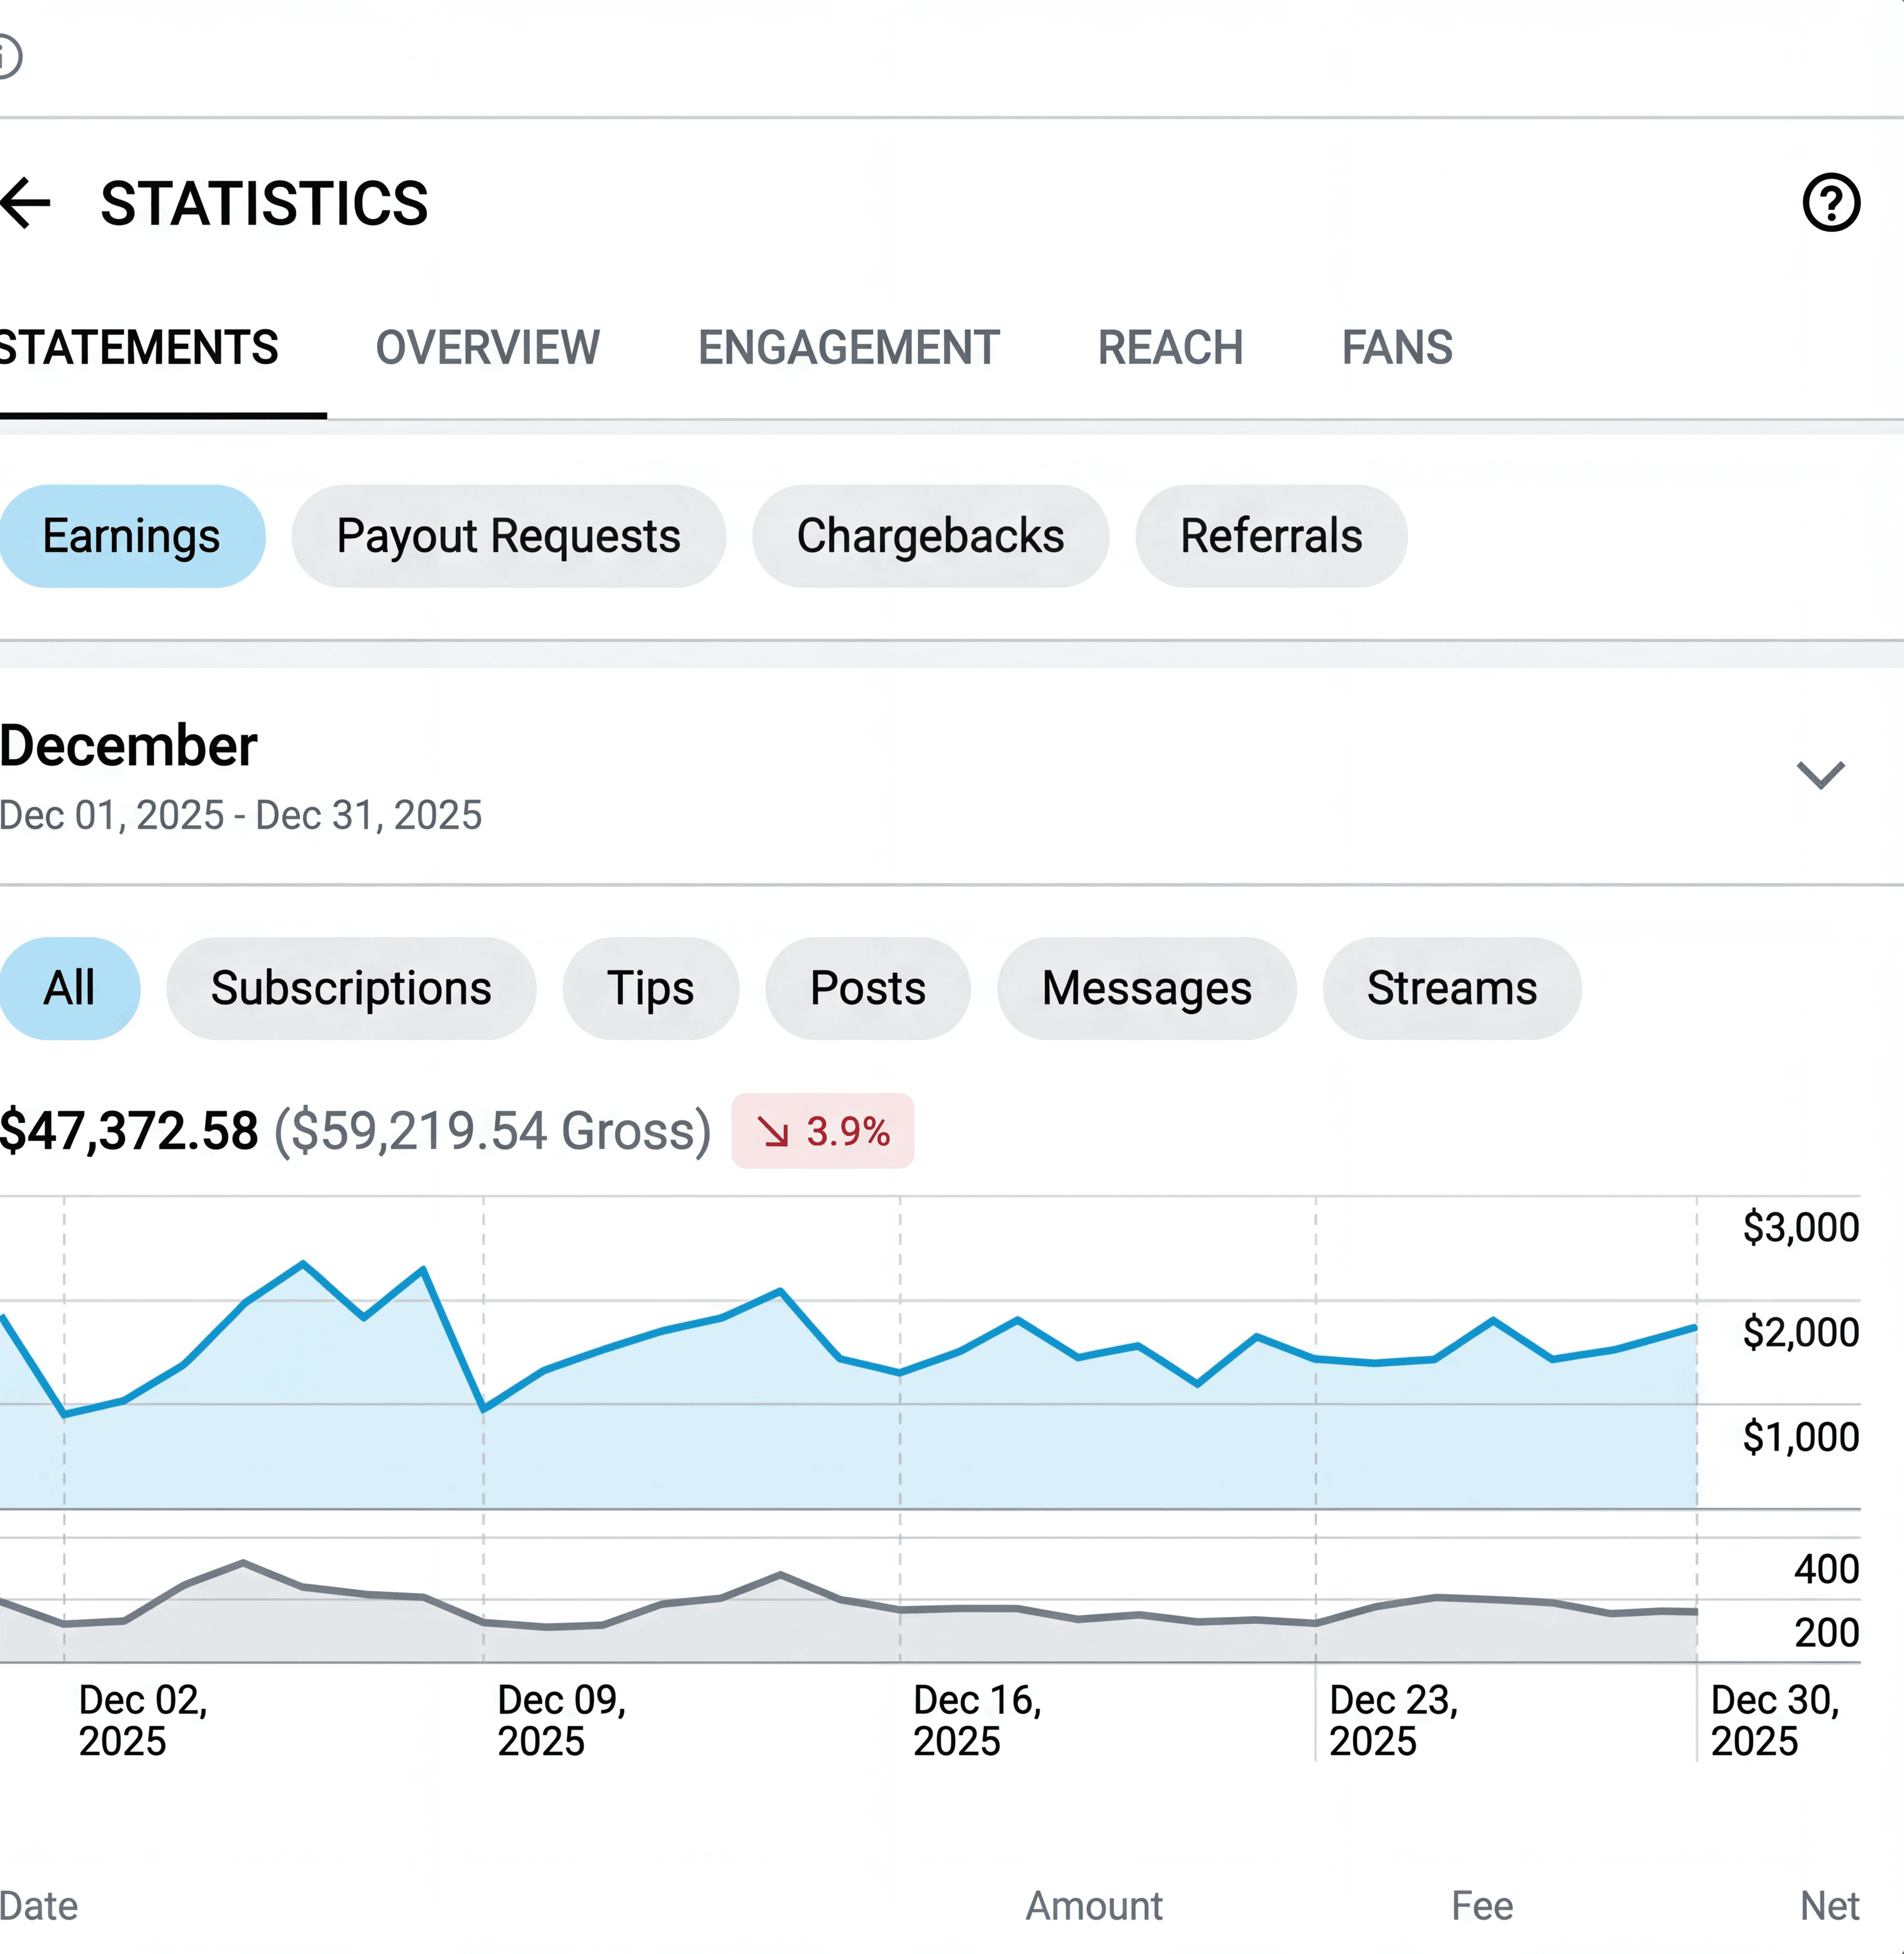The height and width of the screenshot is (1954, 1904).
Task: Select the Earnings chip
Action: 131,536
